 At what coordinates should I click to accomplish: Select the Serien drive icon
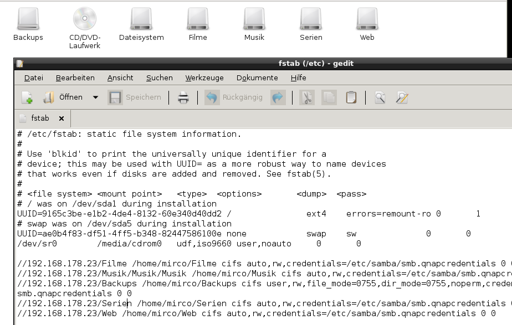coord(311,19)
